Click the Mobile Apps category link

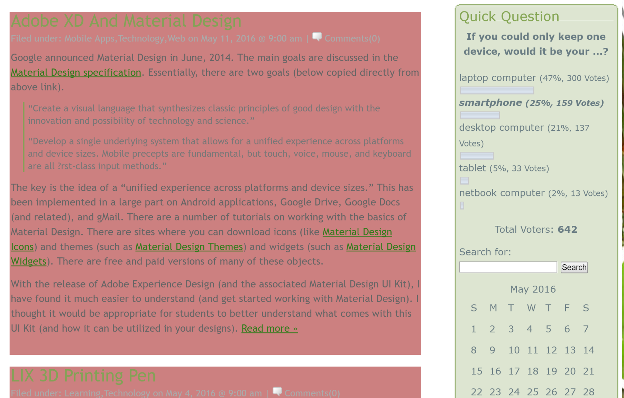89,38
